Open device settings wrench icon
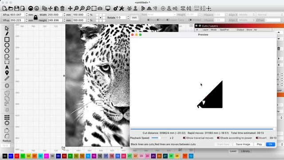Image resolution: width=284 pixels, height=160 pixels. [122, 8]
